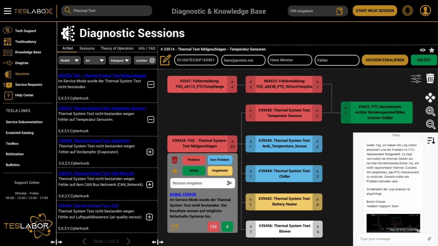Screen dimensions: 438x246
Task: Open the Modell dropdown
Action: point(69,60)
